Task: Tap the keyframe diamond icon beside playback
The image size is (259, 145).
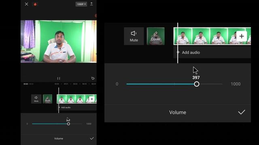Action: (93, 78)
